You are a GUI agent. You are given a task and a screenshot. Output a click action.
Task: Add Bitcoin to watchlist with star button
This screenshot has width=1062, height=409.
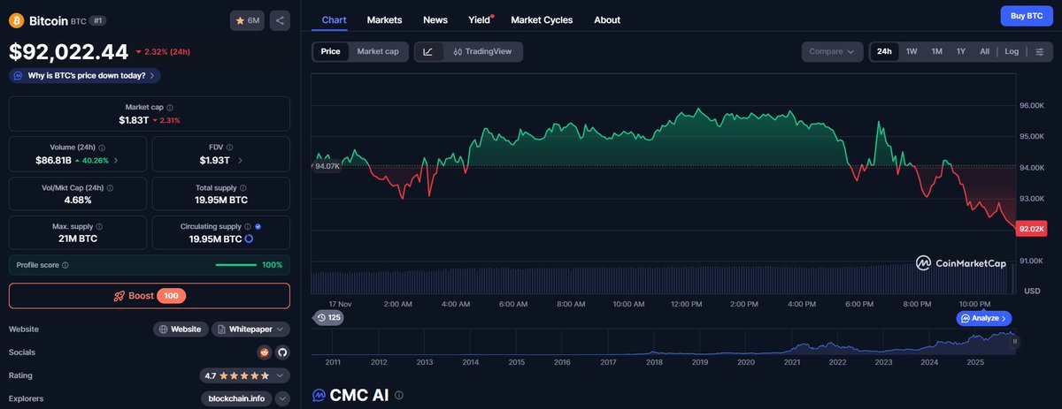[248, 19]
